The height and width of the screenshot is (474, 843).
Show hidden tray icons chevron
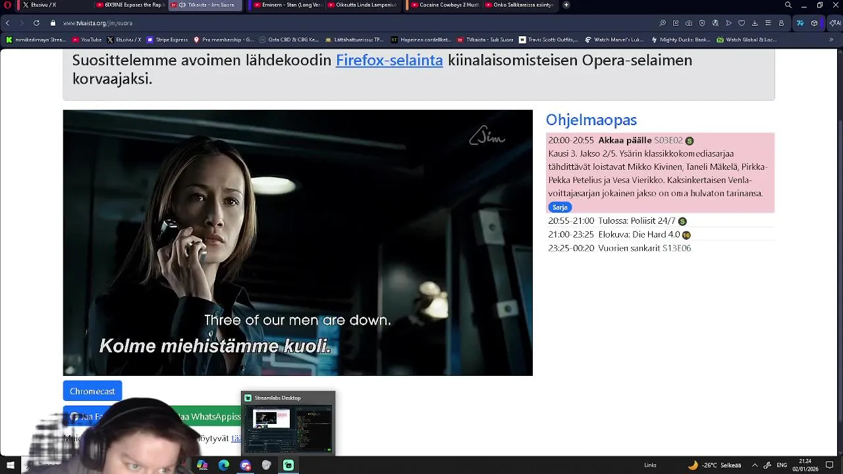click(x=755, y=465)
